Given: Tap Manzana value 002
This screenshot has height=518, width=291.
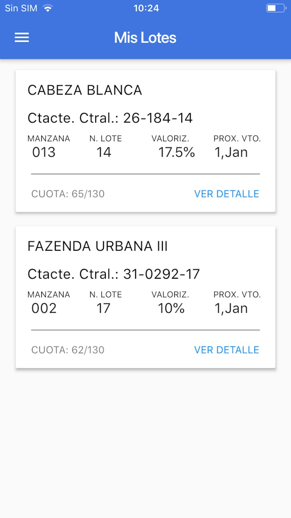Looking at the screenshot, I should pyautogui.click(x=44, y=308).
